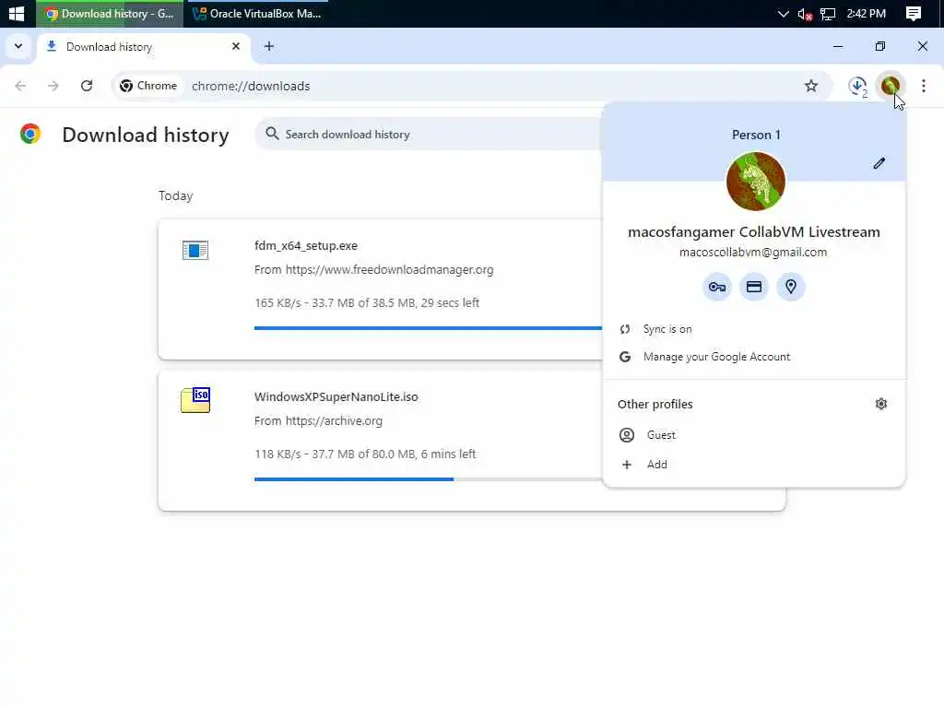Click the fdm download progress bar
Screen dimensions: 944x708
pyautogui.click(x=428, y=328)
